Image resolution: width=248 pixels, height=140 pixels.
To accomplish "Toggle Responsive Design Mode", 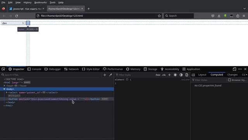I will (234, 69).
